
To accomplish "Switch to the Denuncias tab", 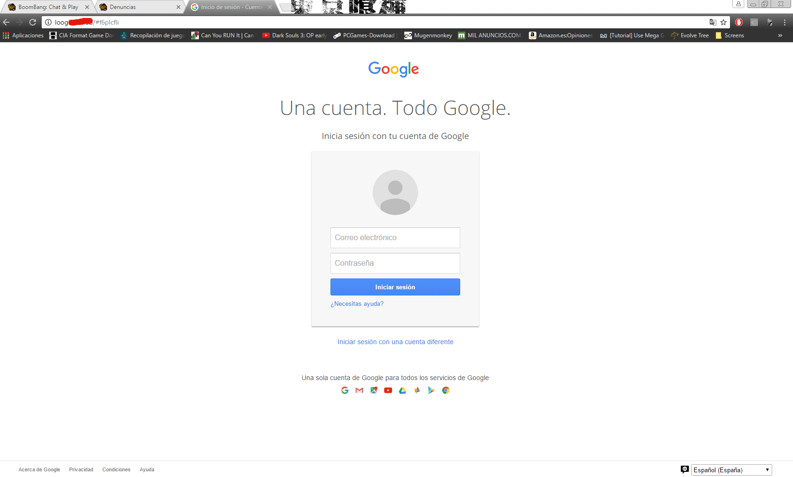I will (139, 7).
